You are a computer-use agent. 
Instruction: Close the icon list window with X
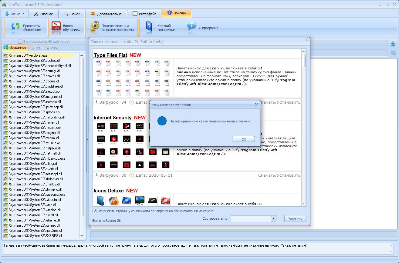pyautogui.click(x=307, y=39)
